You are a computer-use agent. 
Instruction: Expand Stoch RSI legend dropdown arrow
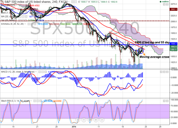click(31, 101)
